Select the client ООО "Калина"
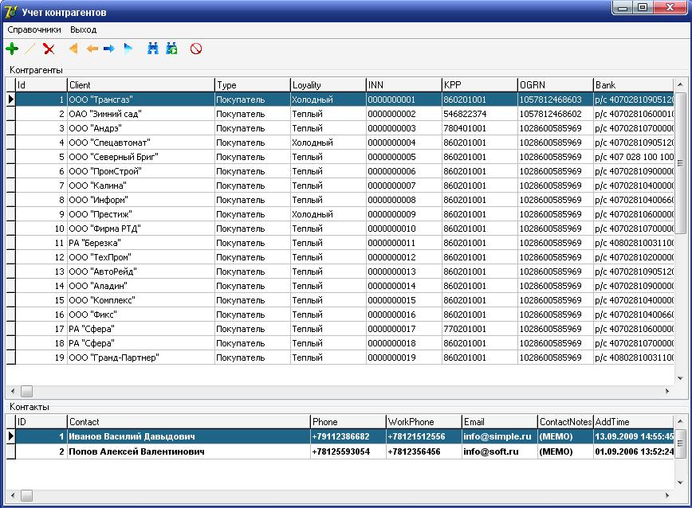This screenshot has height=508, width=692. (x=141, y=186)
